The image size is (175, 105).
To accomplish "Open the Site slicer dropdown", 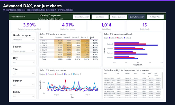I will [x=24, y=74].
